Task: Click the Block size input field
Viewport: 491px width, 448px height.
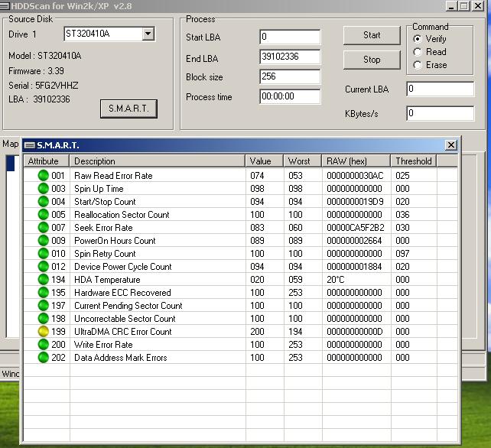Action: click(x=290, y=76)
